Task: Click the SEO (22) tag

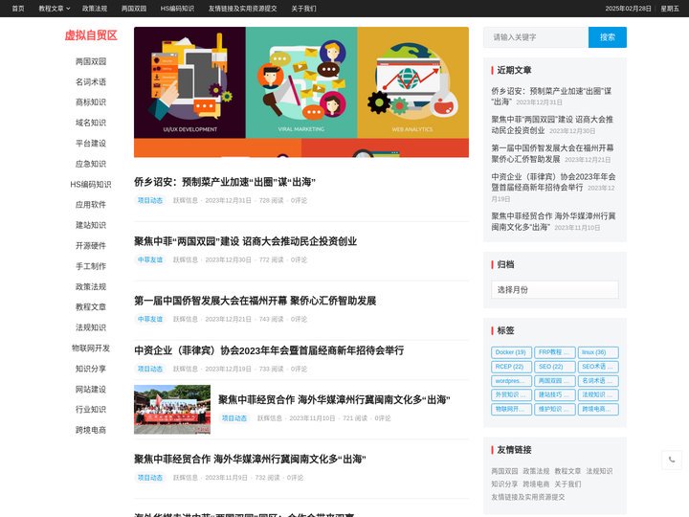Action: tap(554, 367)
